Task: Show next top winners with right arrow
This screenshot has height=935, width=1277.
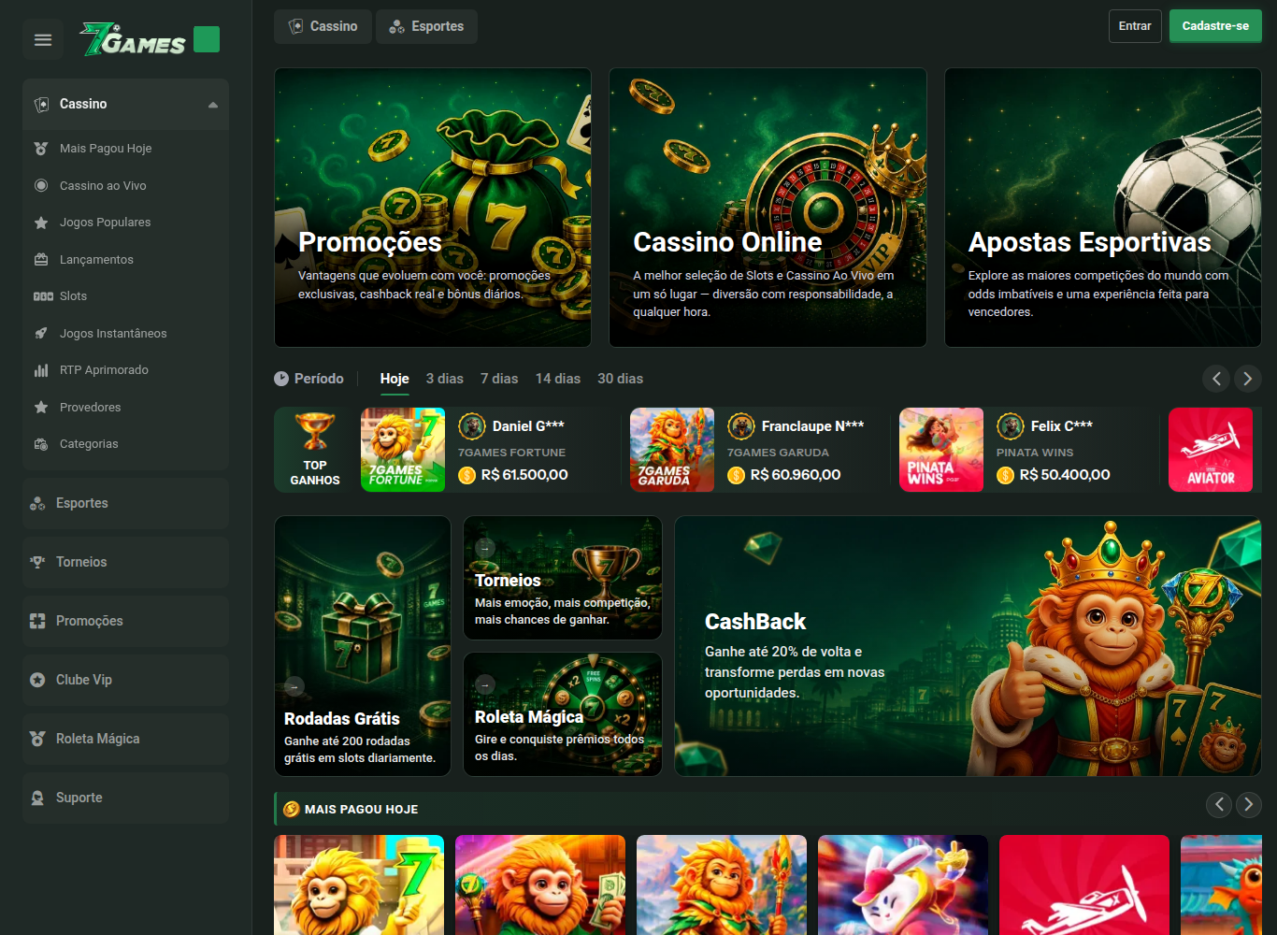Action: [x=1248, y=379]
